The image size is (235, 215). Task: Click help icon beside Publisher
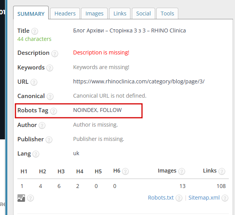49,140
